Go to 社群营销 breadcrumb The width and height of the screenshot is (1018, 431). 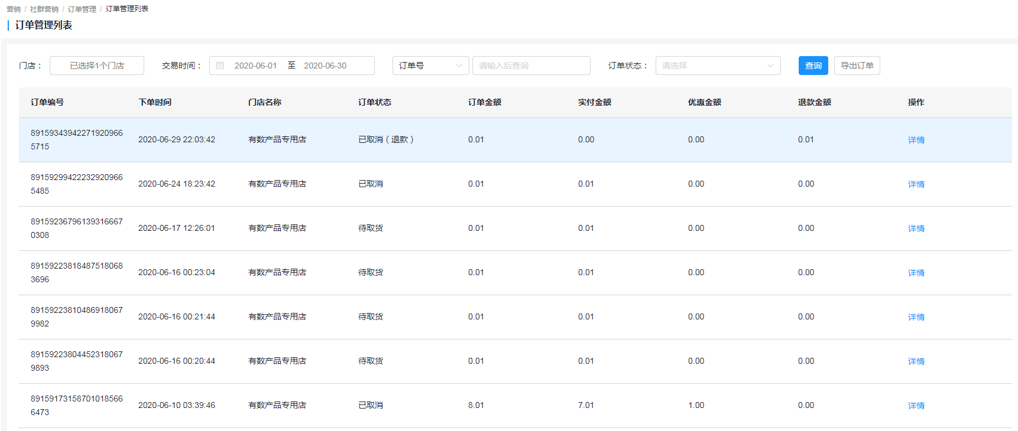pos(44,9)
